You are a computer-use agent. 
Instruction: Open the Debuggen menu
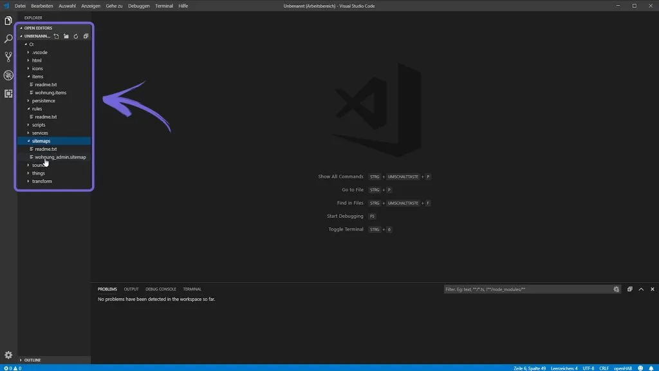tap(139, 6)
